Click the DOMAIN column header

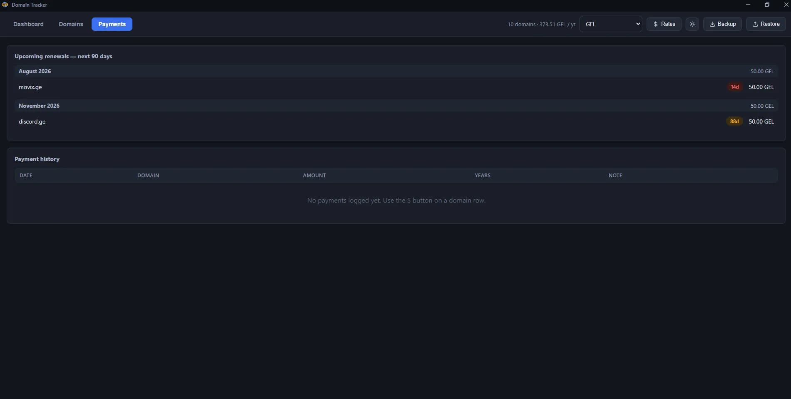click(148, 176)
